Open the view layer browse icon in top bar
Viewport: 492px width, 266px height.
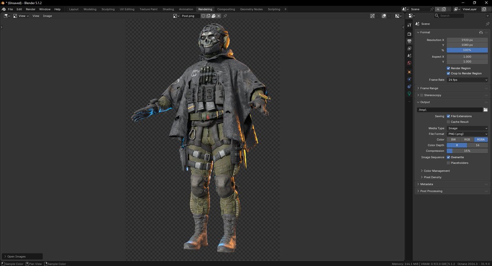coord(457,9)
